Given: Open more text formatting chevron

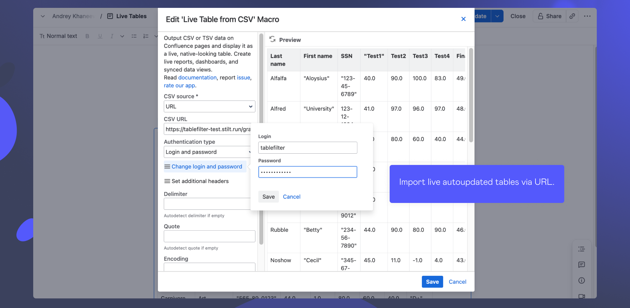Looking at the screenshot, I should (122, 36).
